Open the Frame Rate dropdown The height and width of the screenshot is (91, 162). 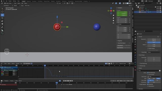pos(154,52)
